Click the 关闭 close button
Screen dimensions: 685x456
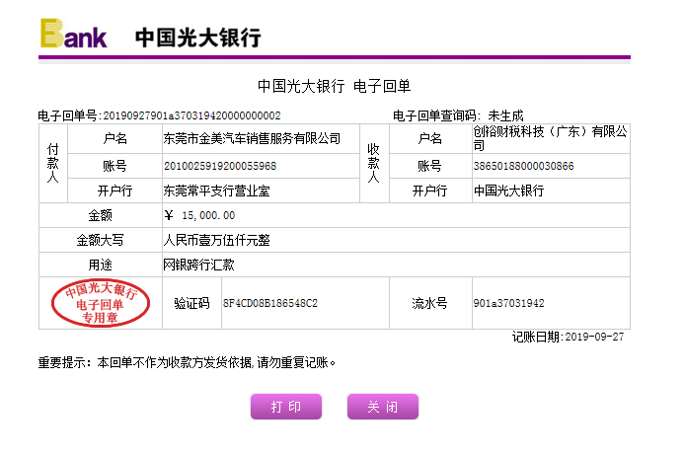(383, 407)
